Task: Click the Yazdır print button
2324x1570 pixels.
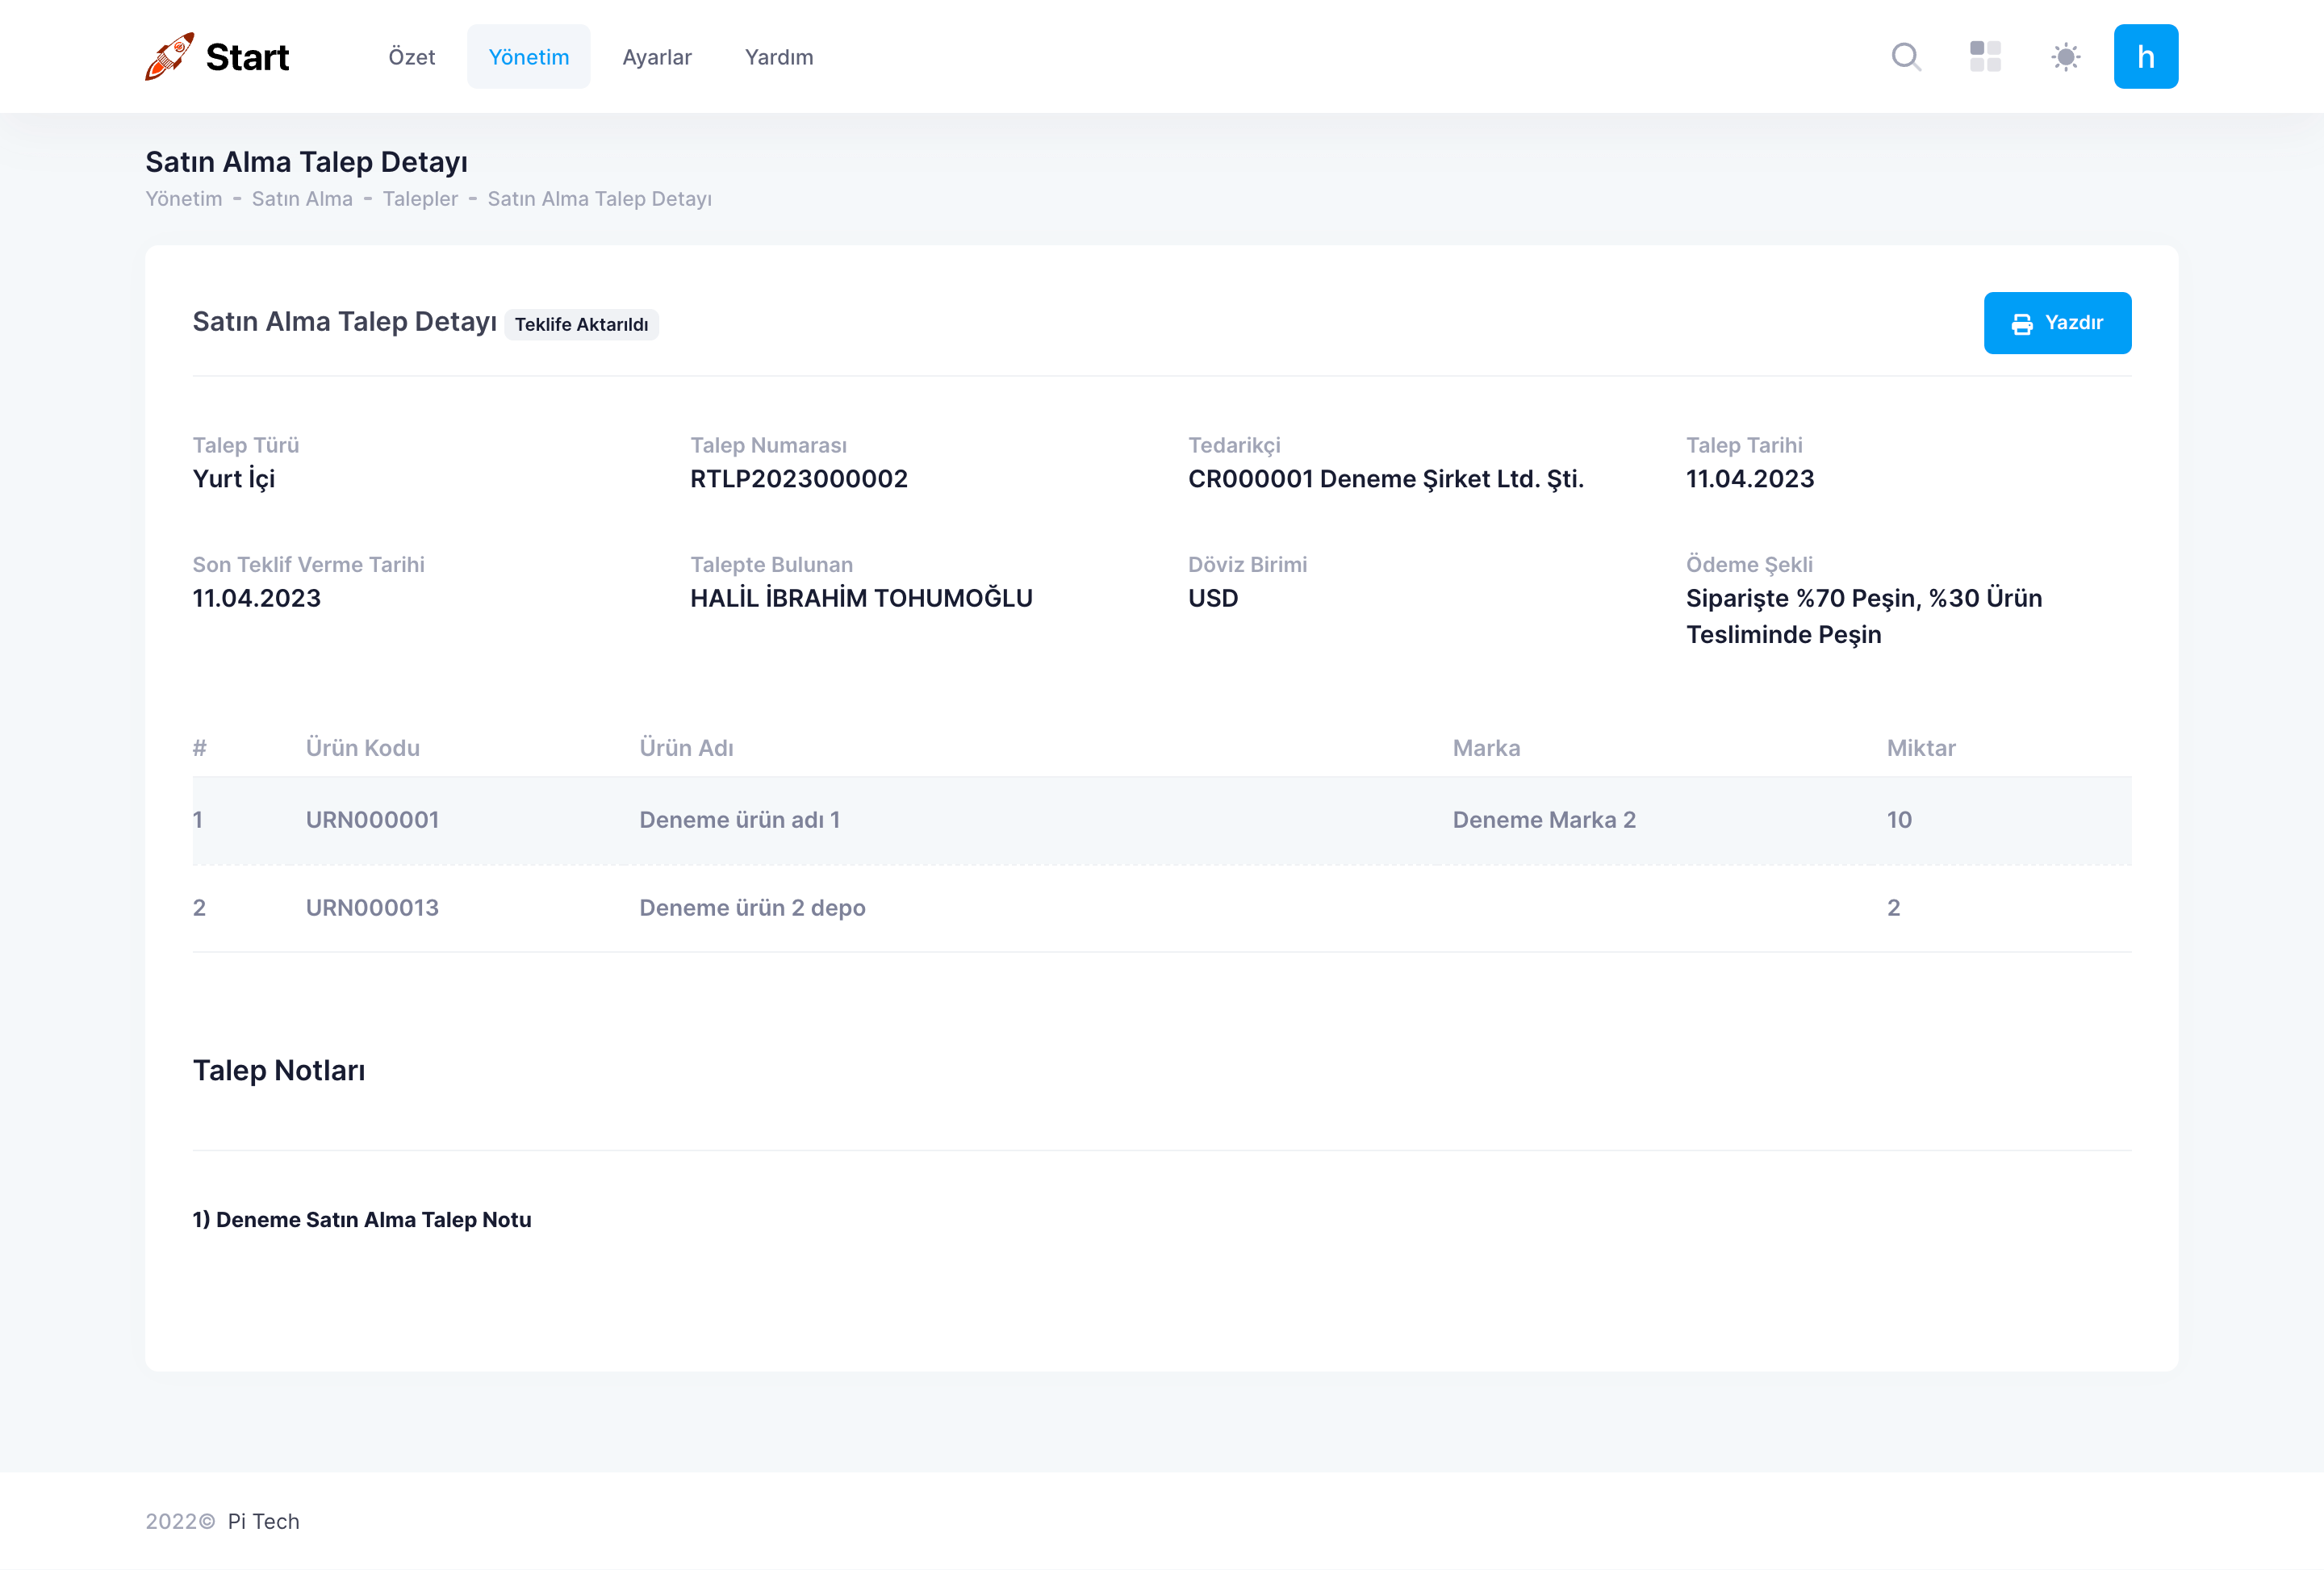Action: pos(2056,323)
